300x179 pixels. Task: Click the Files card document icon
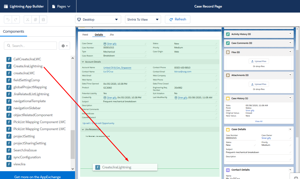pos(228,52)
